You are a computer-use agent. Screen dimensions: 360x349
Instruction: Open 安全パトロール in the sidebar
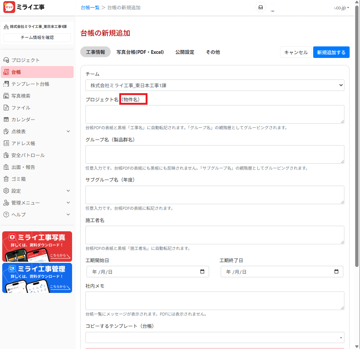tap(28, 155)
